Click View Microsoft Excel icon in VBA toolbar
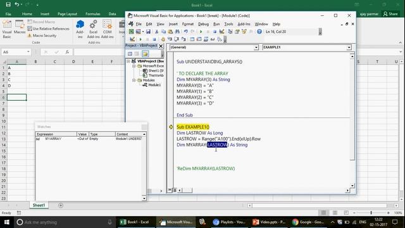 (131, 32)
